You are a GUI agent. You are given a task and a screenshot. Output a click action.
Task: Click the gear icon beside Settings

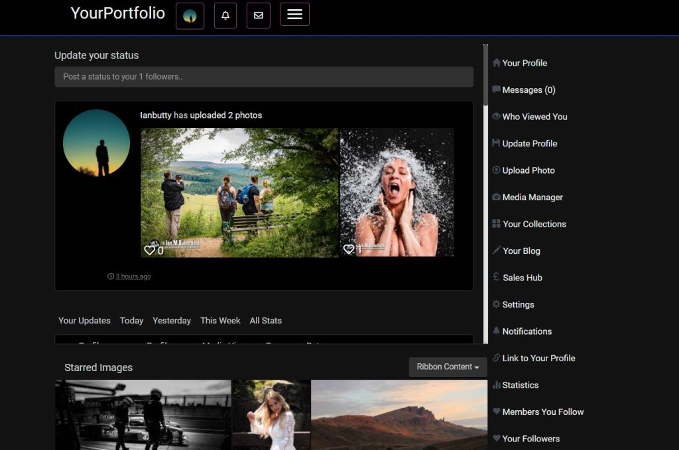496,304
